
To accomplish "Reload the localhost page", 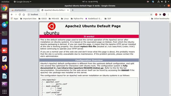I will click(x=20, y=14).
